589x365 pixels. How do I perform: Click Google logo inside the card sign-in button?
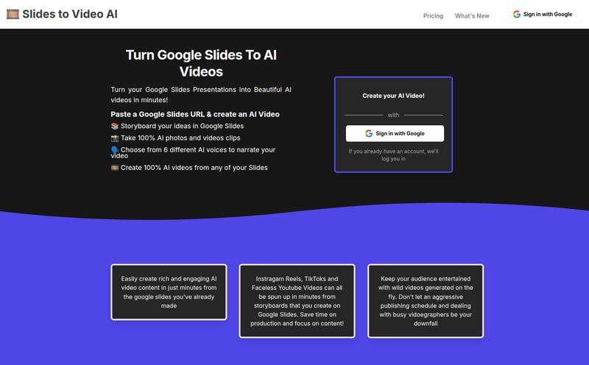[369, 133]
